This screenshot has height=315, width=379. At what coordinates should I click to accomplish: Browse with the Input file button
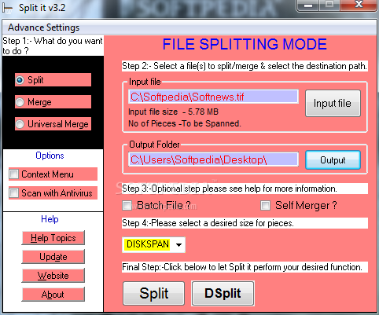tap(333, 104)
